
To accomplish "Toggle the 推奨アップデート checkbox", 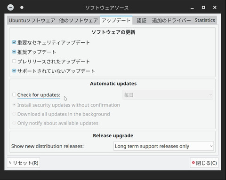I will [x=14, y=52].
